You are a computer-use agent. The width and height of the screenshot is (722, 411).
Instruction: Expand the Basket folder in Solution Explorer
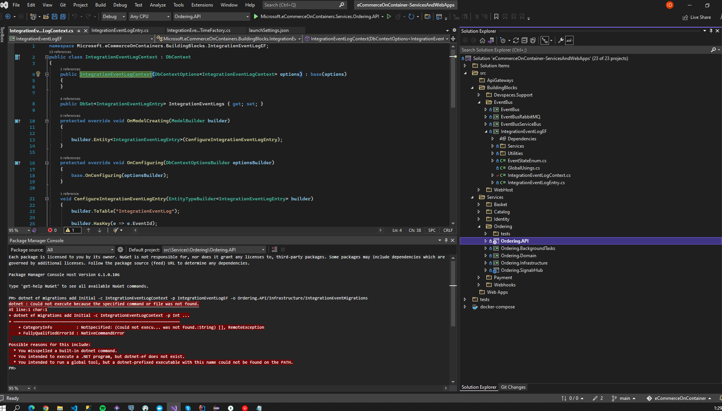(479, 205)
